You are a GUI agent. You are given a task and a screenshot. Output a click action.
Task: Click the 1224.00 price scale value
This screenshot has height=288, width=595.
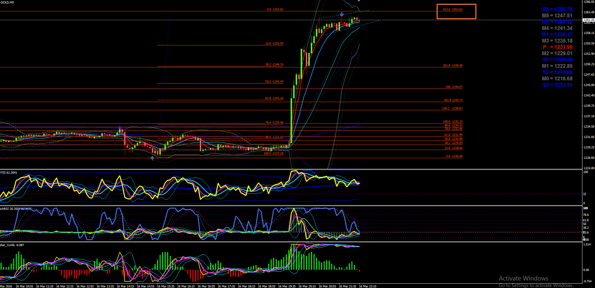click(589, 168)
